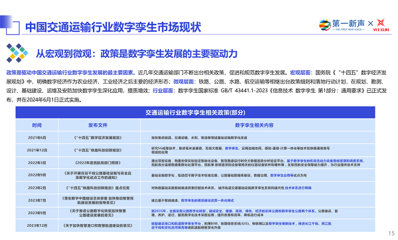Click the 时间 column header
The image size is (398, 240).
tap(36, 125)
